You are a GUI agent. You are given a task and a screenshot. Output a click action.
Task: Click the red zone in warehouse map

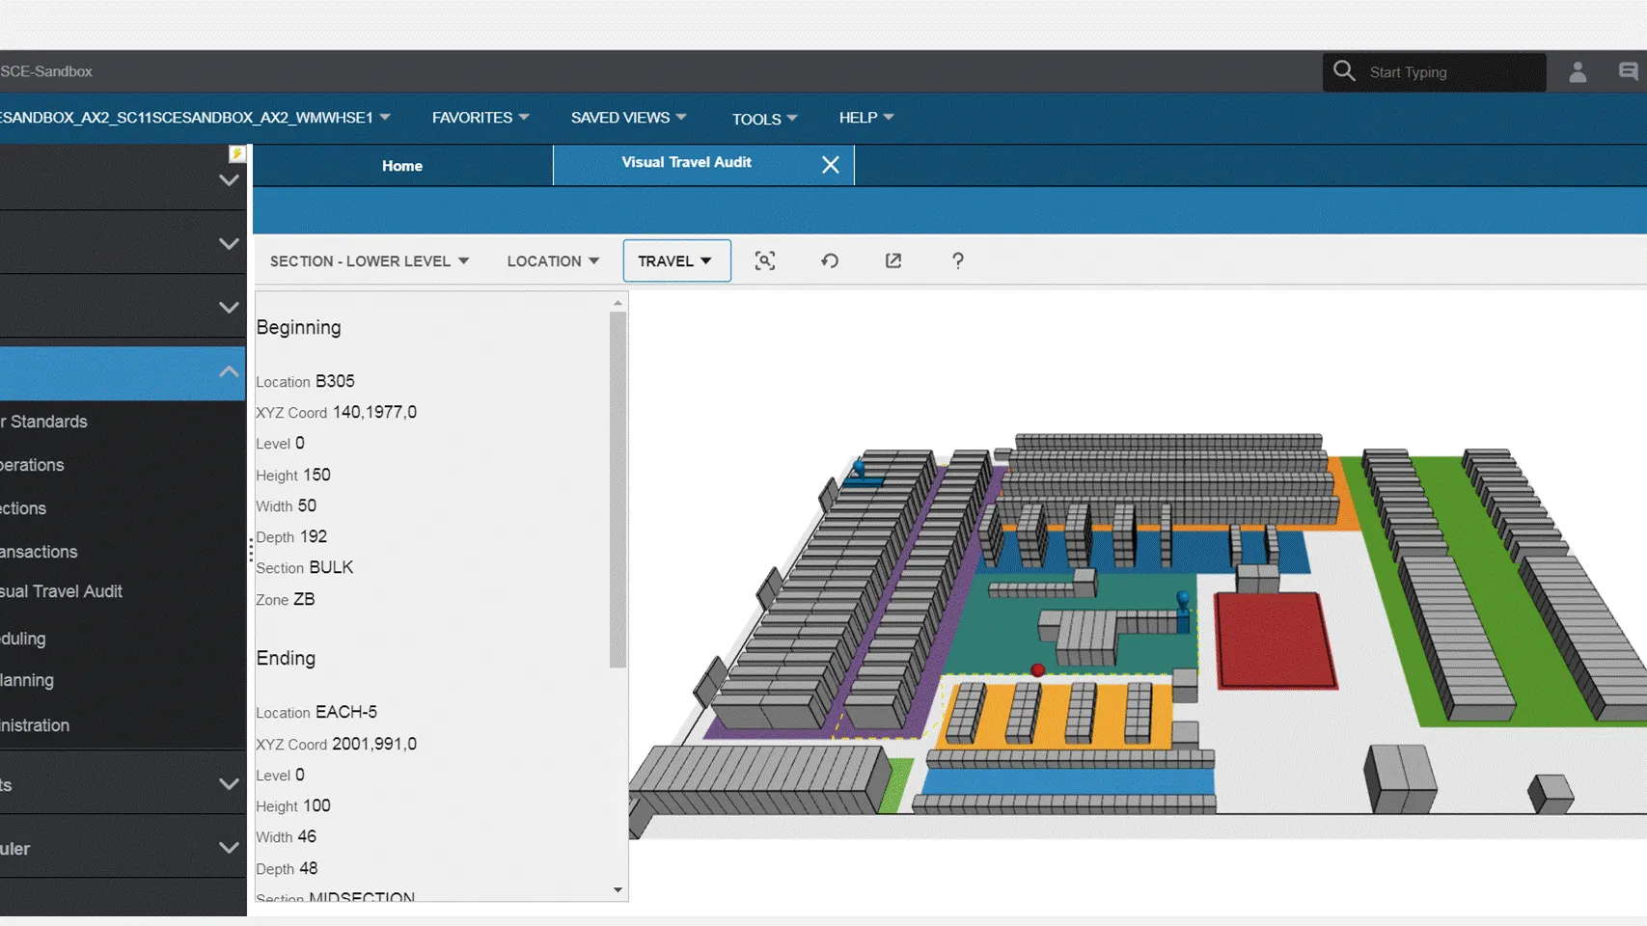1275,640
